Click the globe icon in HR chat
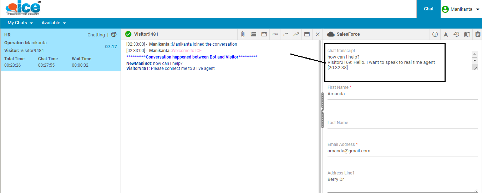The image size is (482, 193). click(114, 35)
